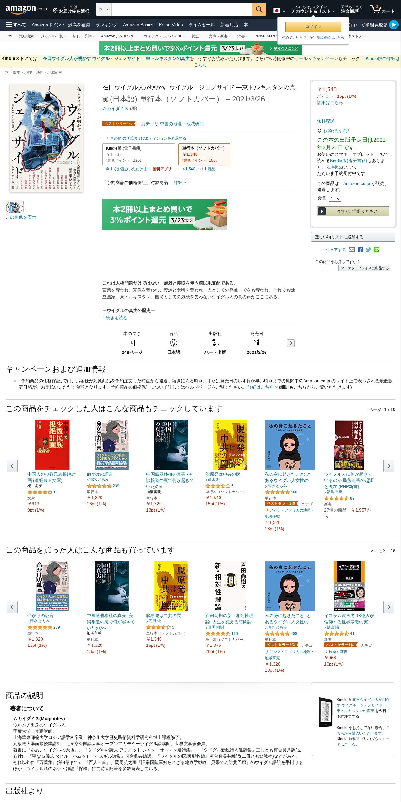Share via the email envelope icon

(352, 250)
